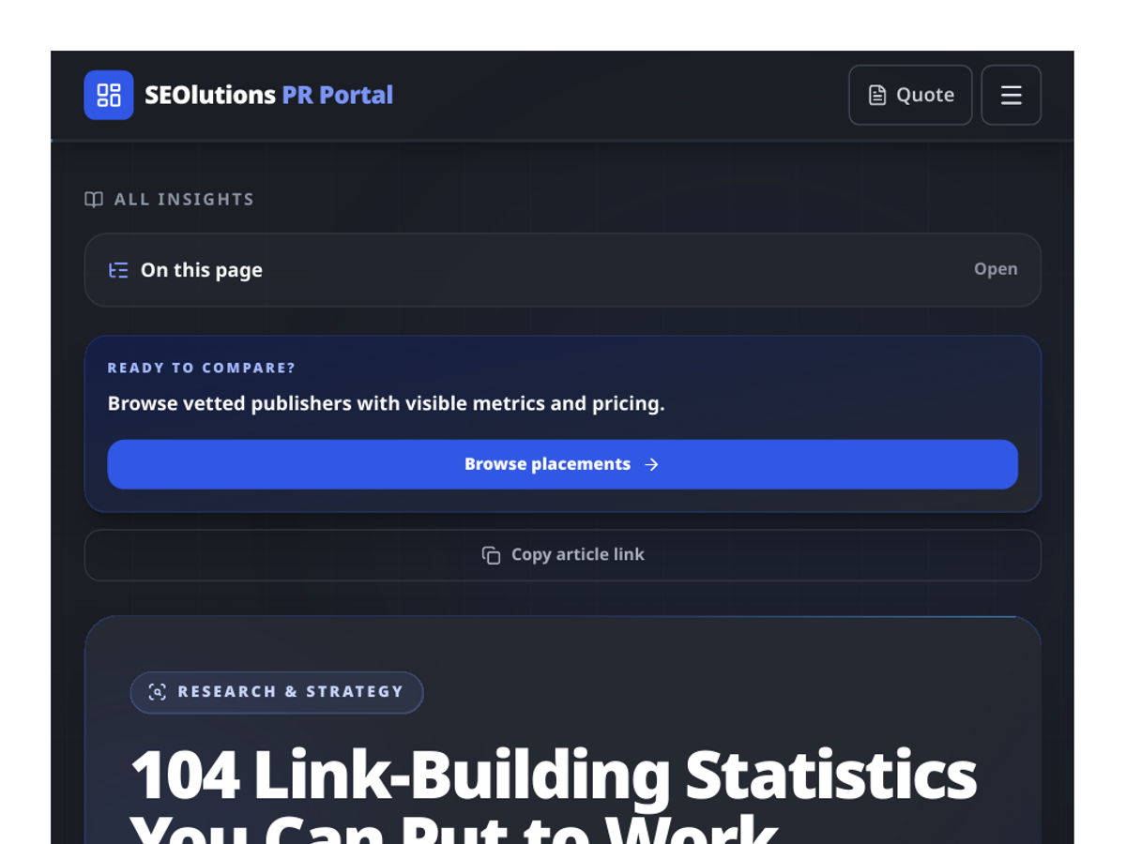Select the Research & Strategy category tag

coord(277,692)
